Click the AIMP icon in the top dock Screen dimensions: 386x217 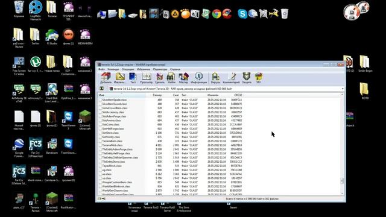tap(175, 14)
